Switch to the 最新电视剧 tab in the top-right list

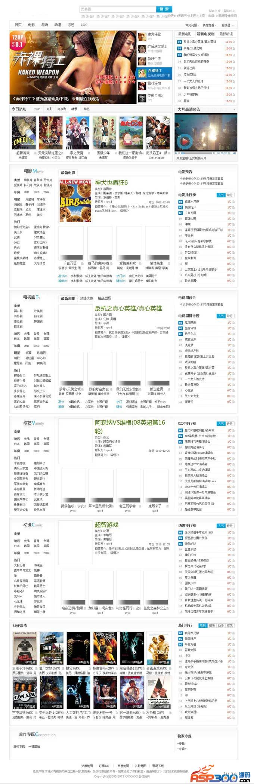pos(205,34)
